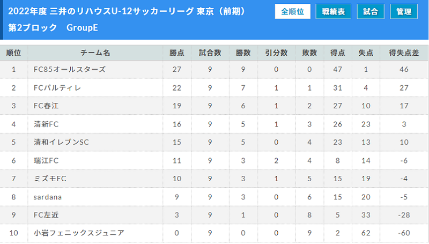Select team ミズモFC

click(50, 179)
